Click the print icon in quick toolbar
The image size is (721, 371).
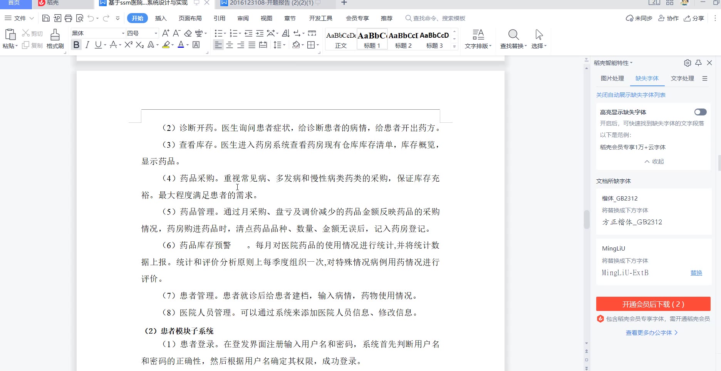[x=69, y=18]
